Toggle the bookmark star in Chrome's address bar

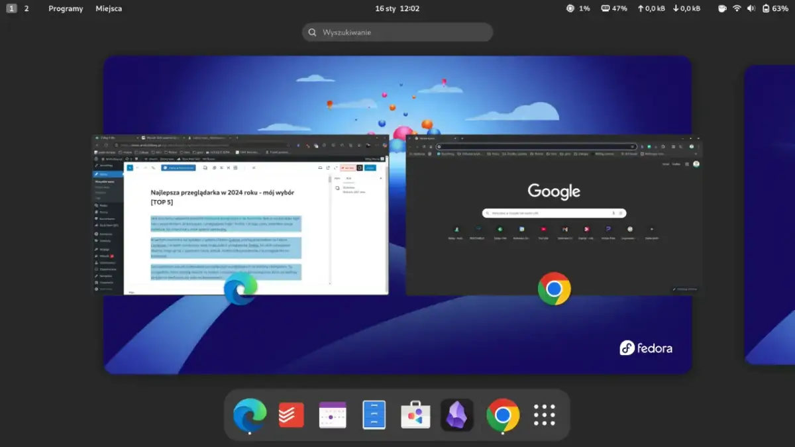click(x=631, y=146)
